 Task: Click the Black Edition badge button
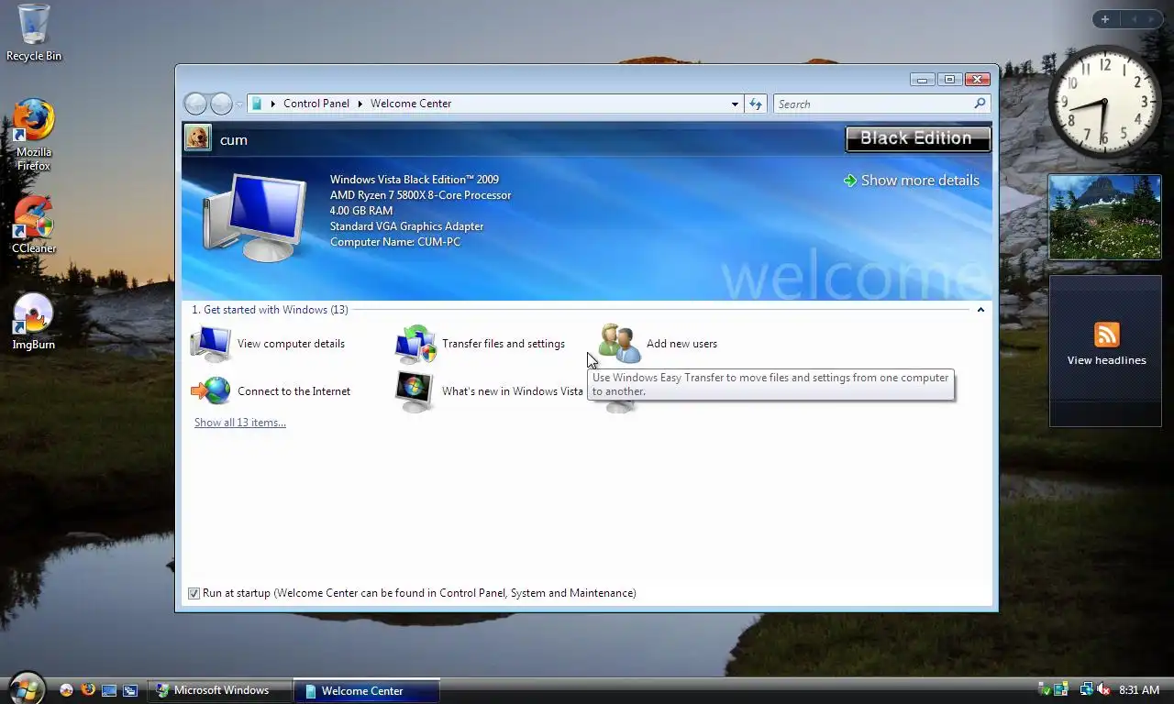pos(917,138)
